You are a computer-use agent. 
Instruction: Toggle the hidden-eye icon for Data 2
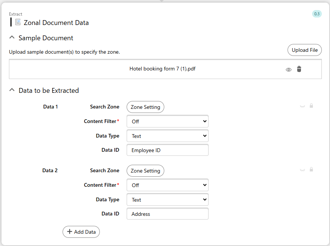point(302,170)
